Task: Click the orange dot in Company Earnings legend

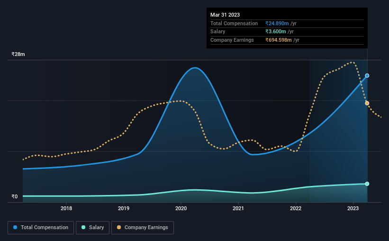Action: (x=119, y=227)
